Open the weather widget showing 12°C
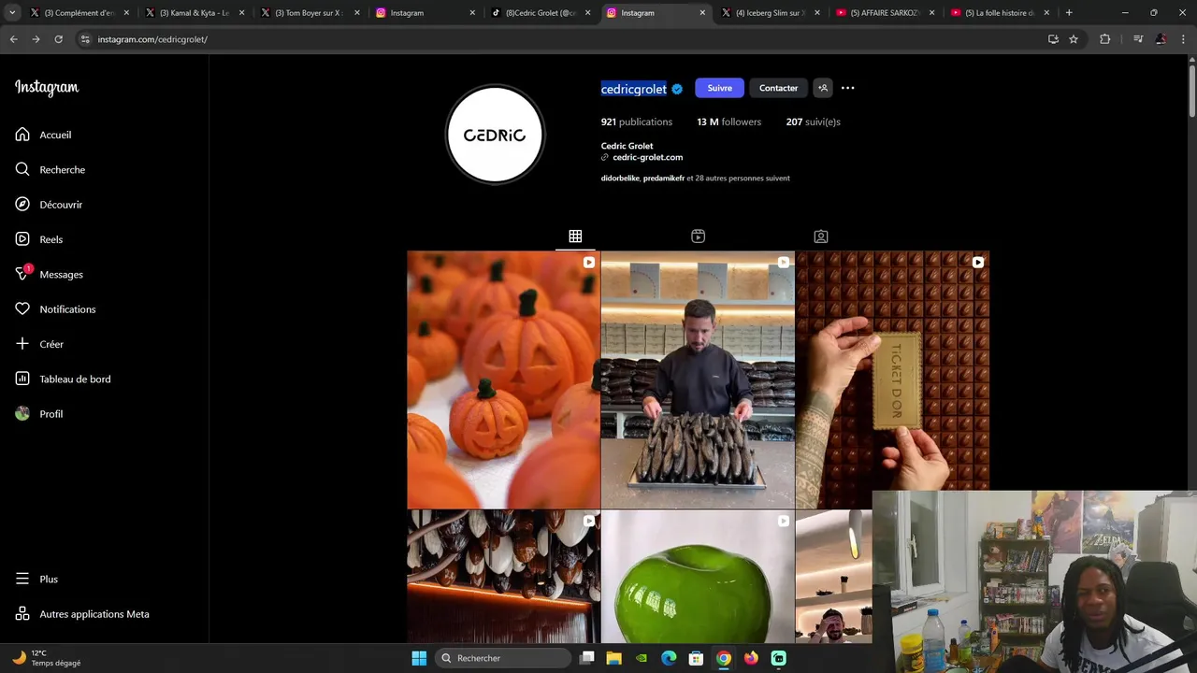Viewport: 1197px width, 673px height. click(x=47, y=658)
